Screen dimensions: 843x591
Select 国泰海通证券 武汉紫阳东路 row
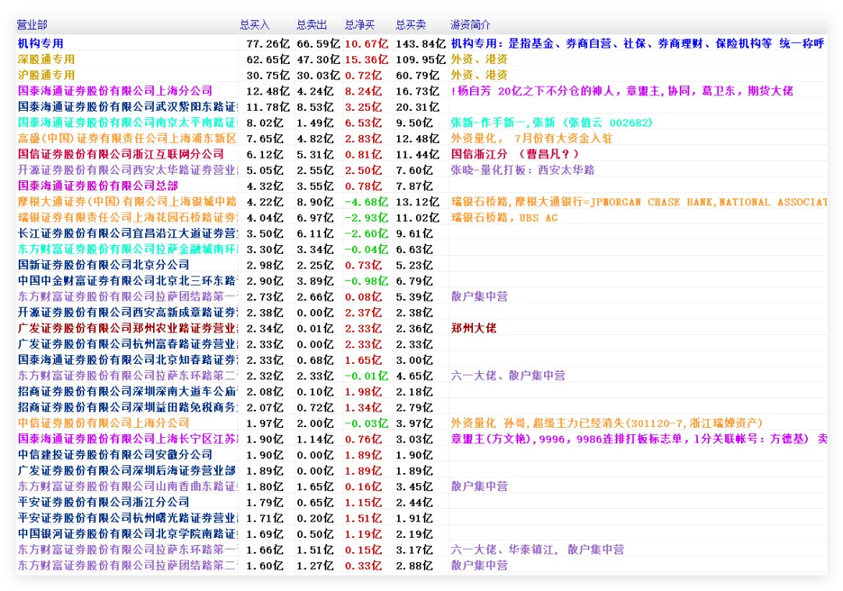(127, 107)
